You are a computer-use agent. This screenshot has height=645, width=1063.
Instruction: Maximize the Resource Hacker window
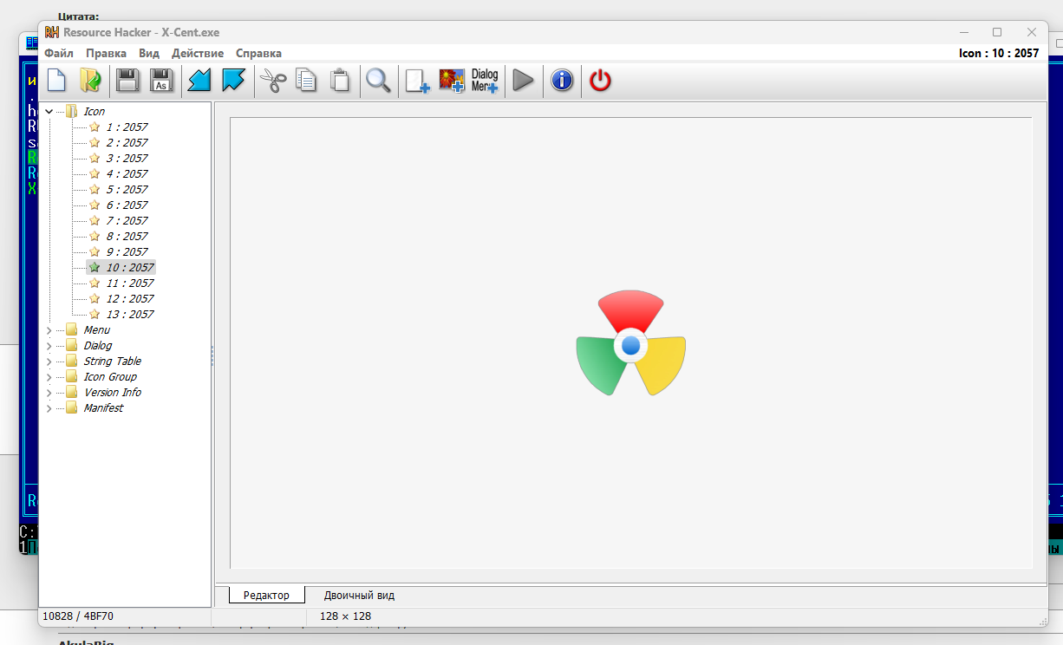[x=997, y=32]
